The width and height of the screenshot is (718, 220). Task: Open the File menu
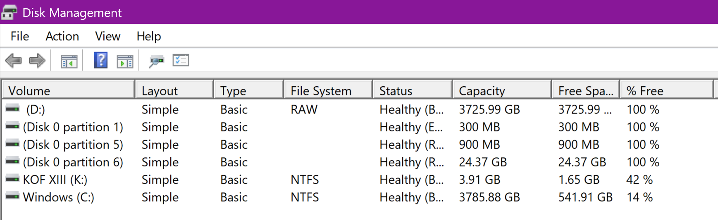coord(20,36)
